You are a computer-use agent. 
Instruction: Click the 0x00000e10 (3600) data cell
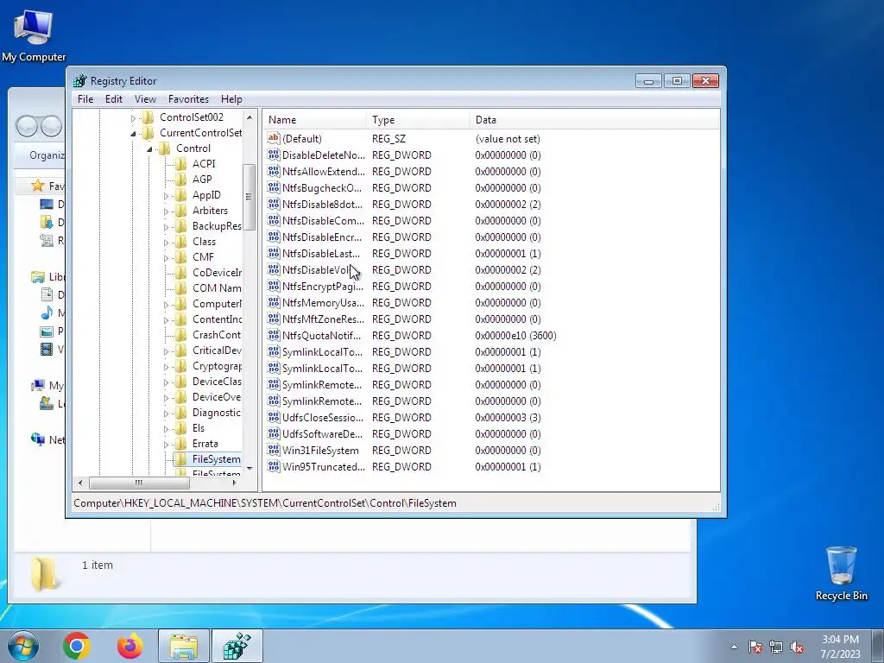click(x=515, y=336)
